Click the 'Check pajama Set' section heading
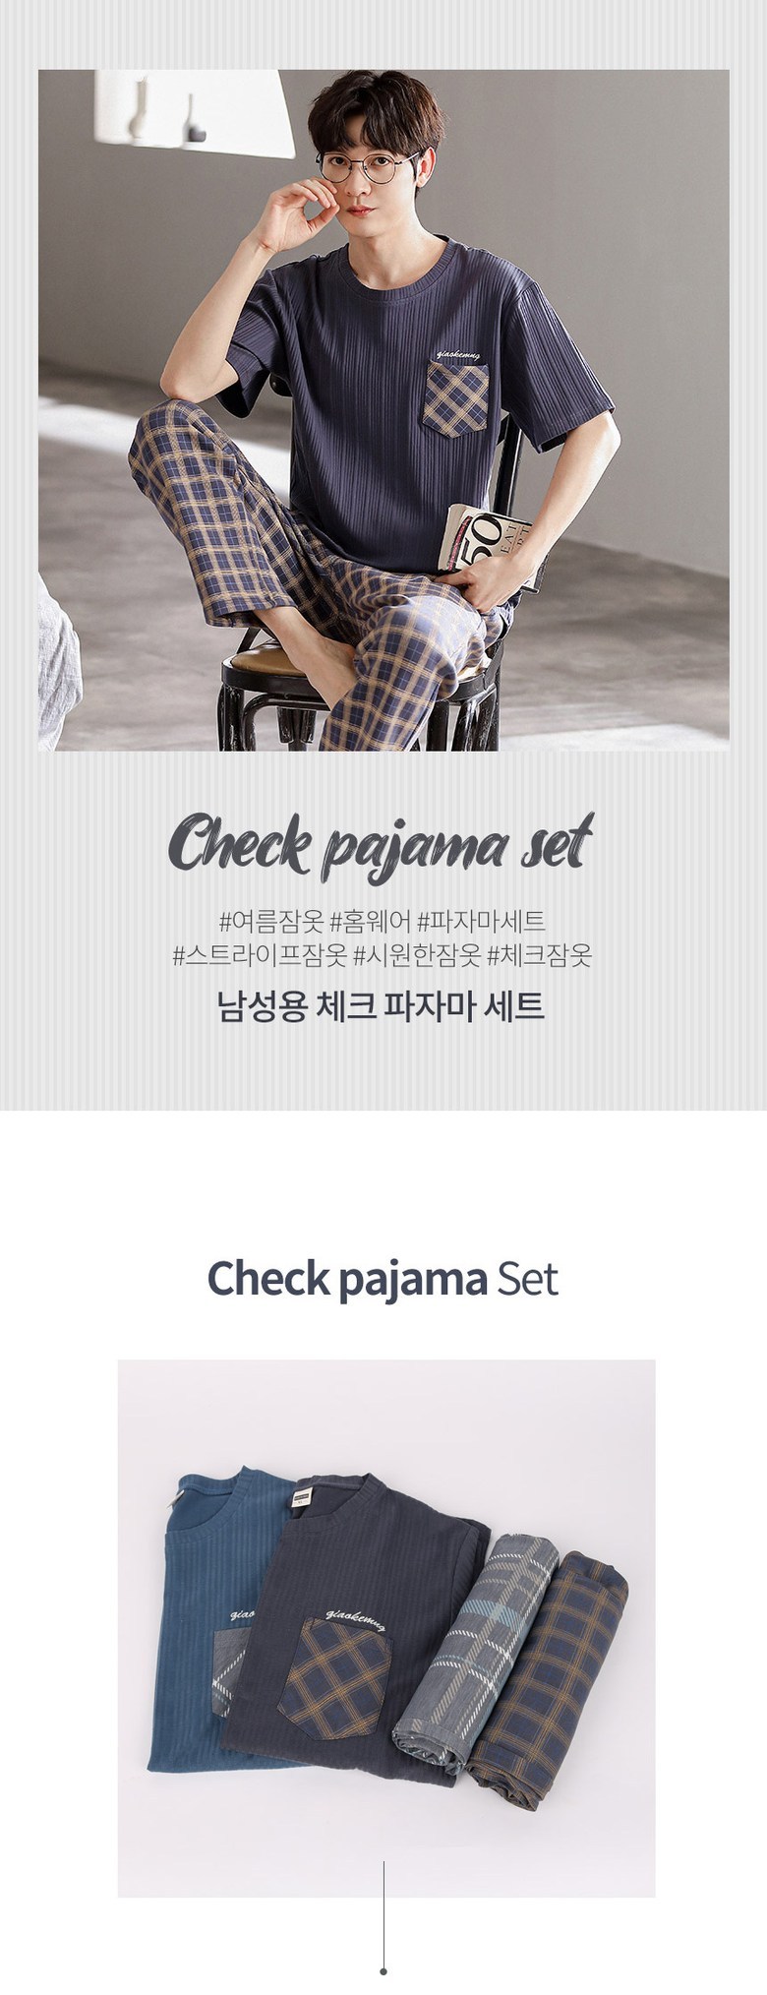 (383, 1279)
